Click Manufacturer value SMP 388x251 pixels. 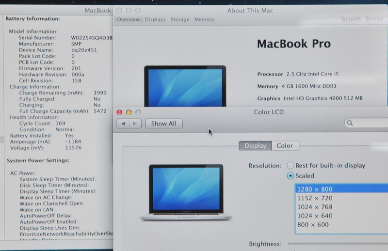76,44
